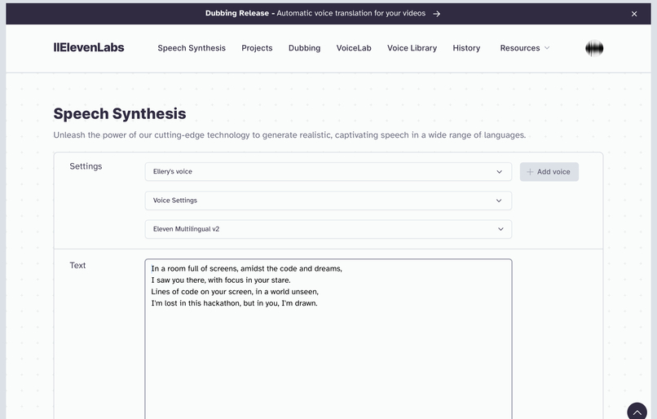This screenshot has width=657, height=419.
Task: Open the Ellery's voice dropdown
Action: 328,172
